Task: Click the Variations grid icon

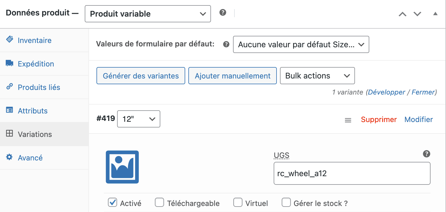Action: click(9, 134)
